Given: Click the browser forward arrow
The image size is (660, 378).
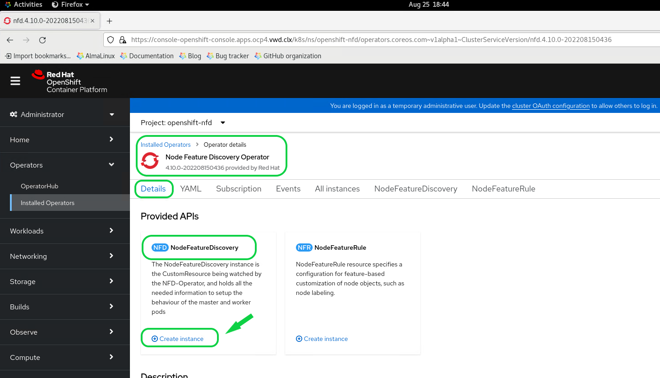Looking at the screenshot, I should 26,40.
